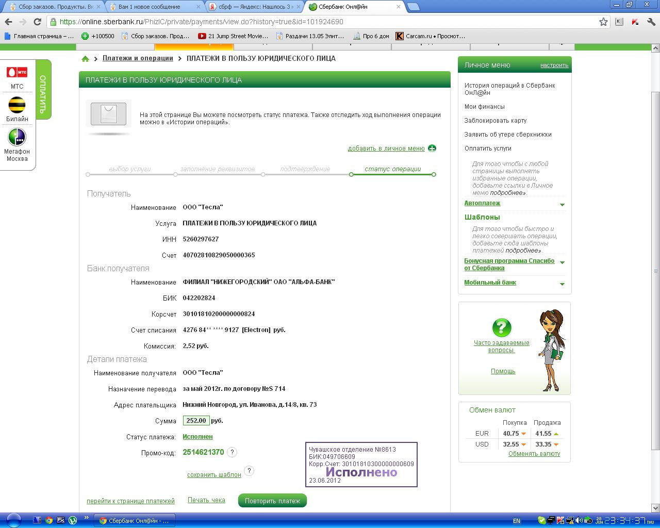This screenshot has width=660, height=528.
Task: Open 'Мои финансы' in personal menu
Action: tap(484, 107)
